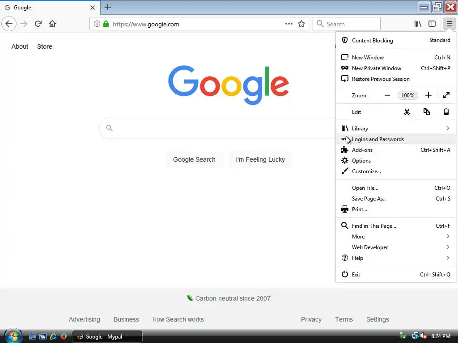Click the 8:24 PM clock
Image resolution: width=458 pixels, height=343 pixels.
(x=441, y=336)
